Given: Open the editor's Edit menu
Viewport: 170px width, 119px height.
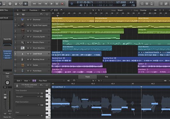Looking at the screenshot, I should pyautogui.click(x=19, y=81).
